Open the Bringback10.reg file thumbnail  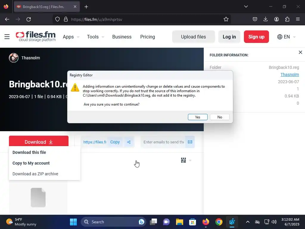[x=38, y=197]
